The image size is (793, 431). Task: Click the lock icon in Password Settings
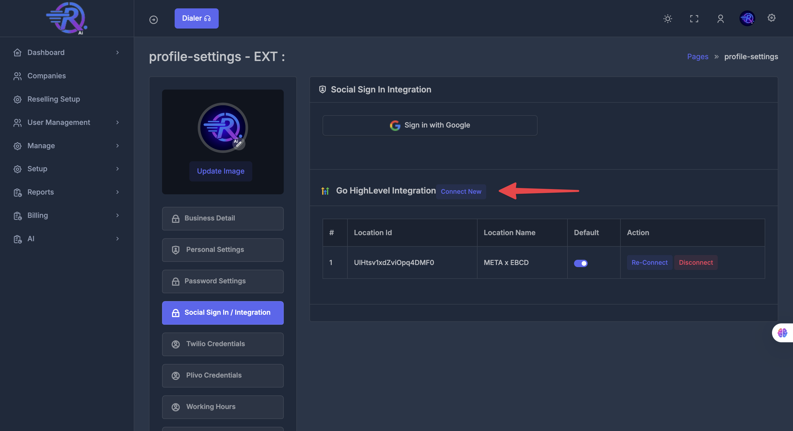[x=175, y=281]
